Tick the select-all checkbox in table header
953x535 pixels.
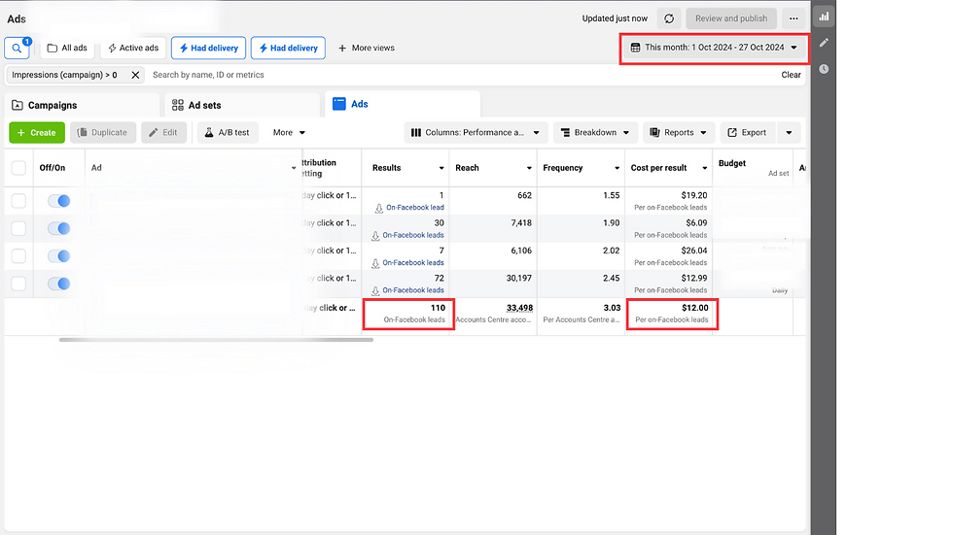coord(18,167)
